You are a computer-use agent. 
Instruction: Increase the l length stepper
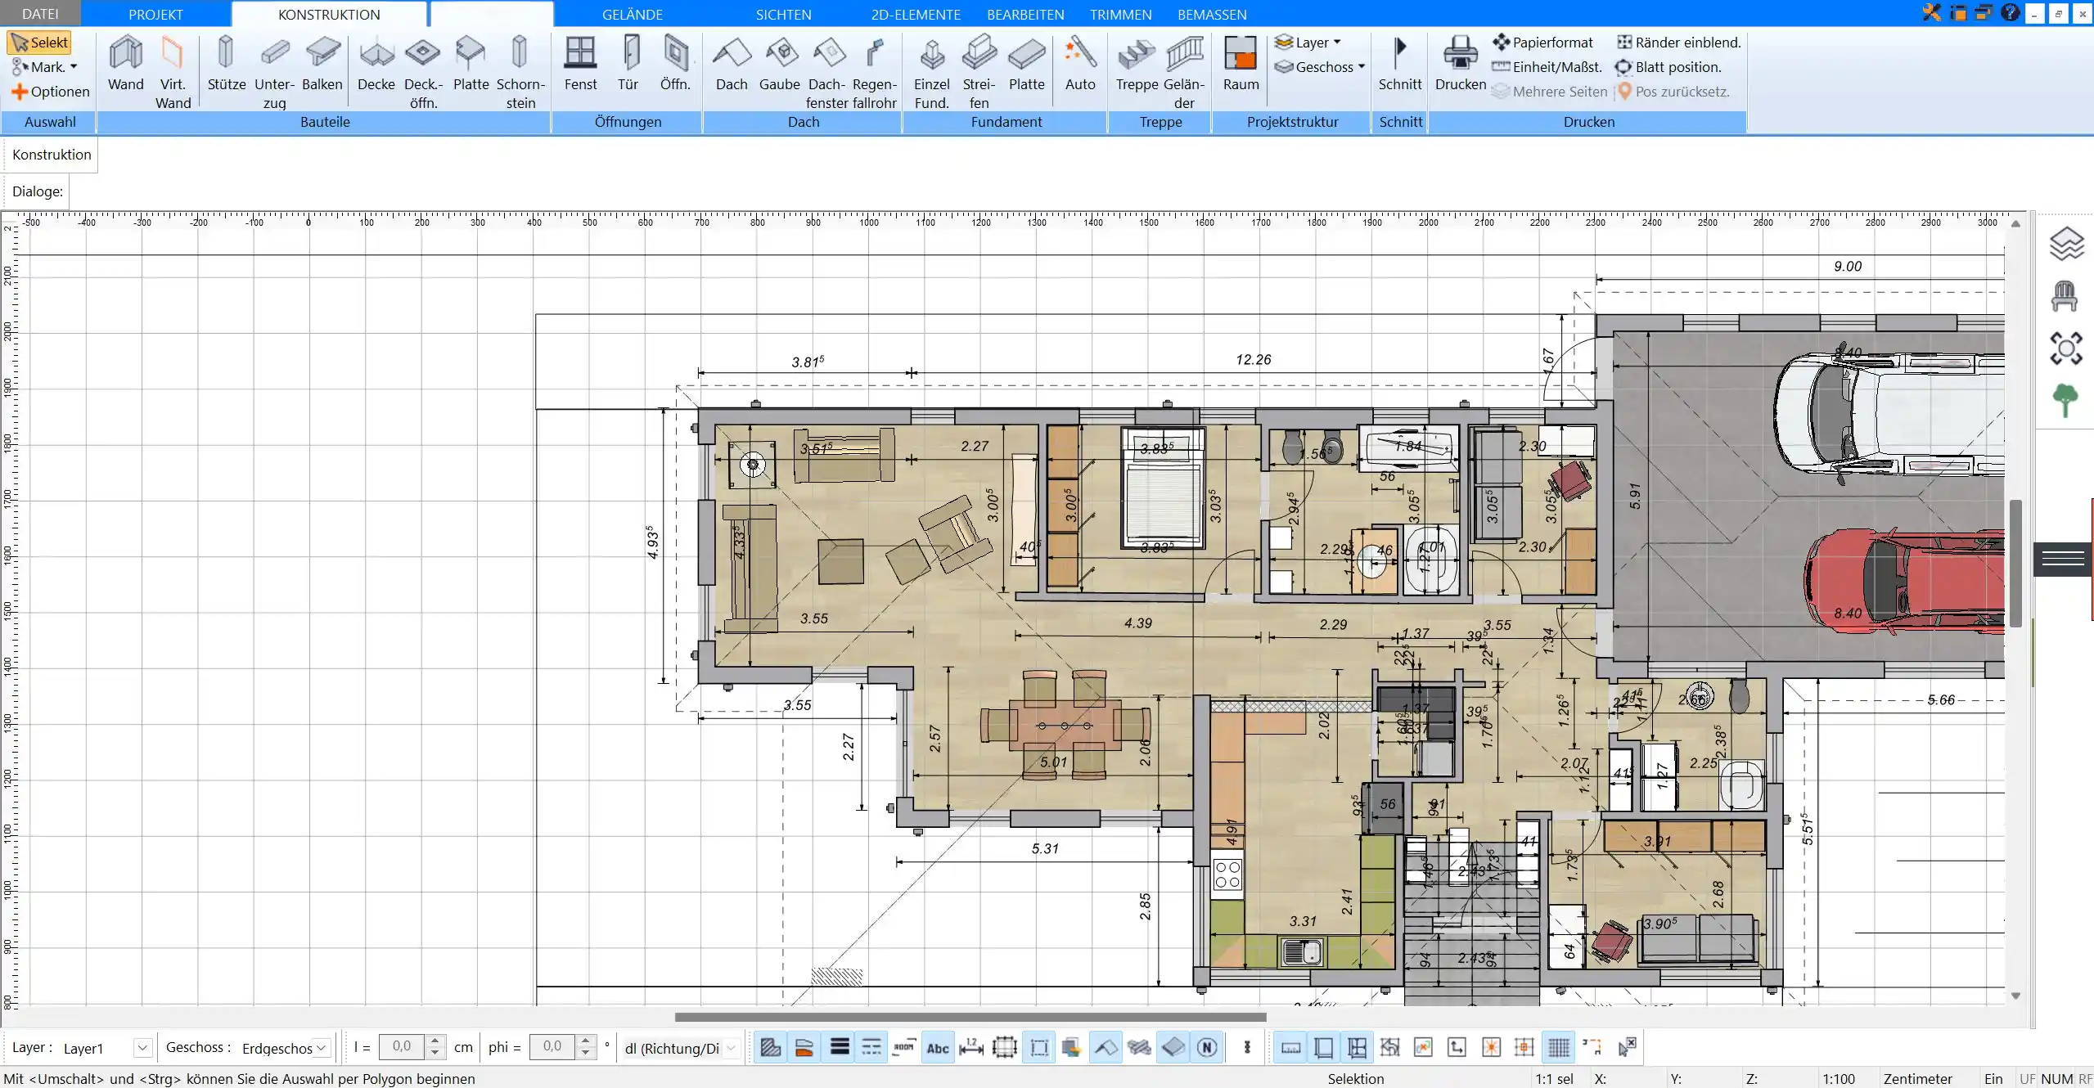(435, 1041)
